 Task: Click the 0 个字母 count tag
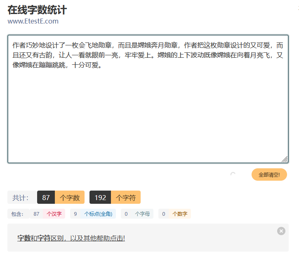click(137, 214)
